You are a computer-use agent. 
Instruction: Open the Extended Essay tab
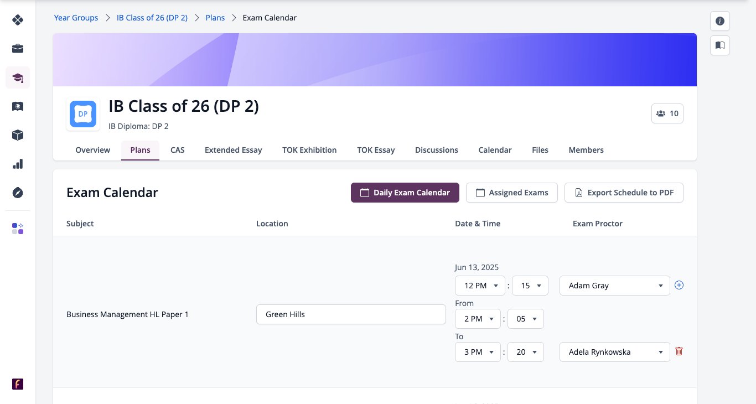234,150
